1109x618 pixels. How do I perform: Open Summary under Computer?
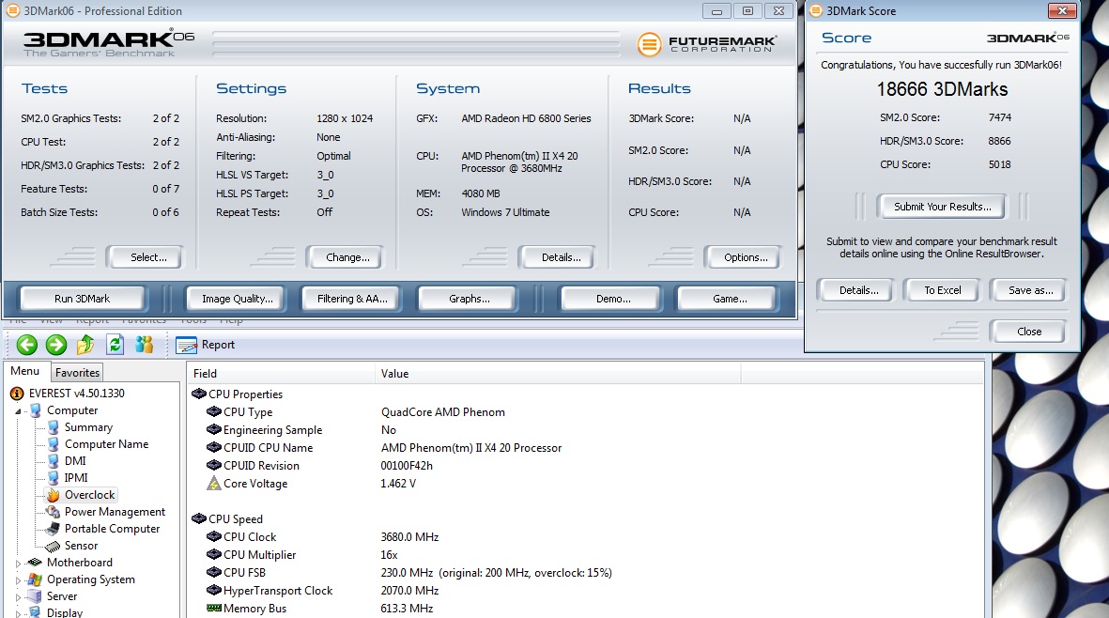[80, 427]
